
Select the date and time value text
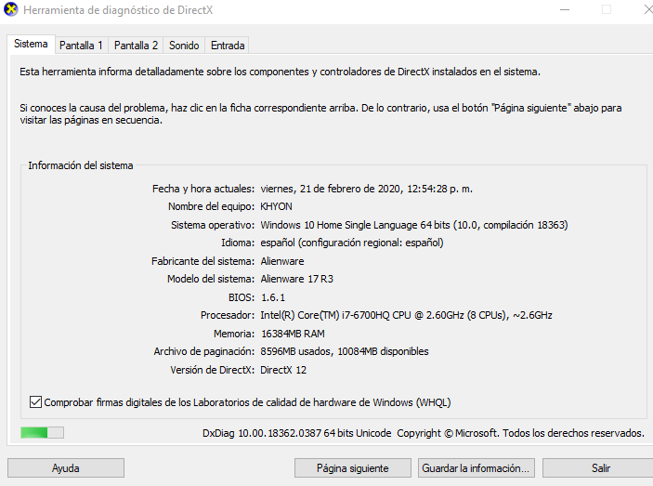[367, 189]
